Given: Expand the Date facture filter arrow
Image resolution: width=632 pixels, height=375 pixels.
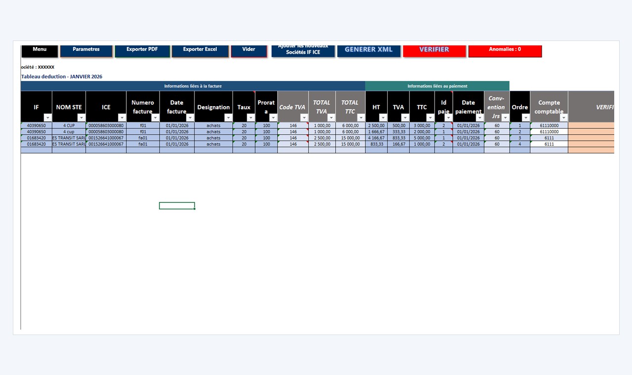Looking at the screenshot, I should coord(190,117).
